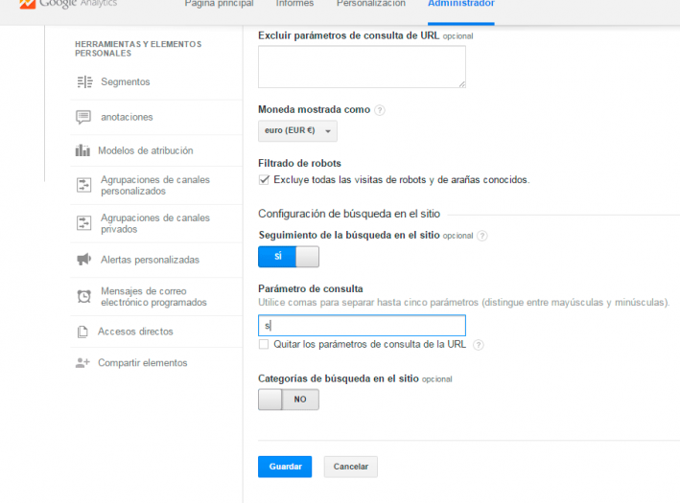Click the Segmentos icon in sidebar
Image resolution: width=680 pixels, height=503 pixels.
[83, 82]
